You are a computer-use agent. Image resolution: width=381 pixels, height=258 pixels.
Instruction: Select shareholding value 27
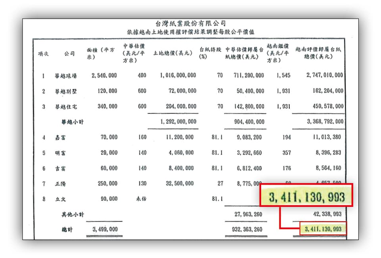pos(220,183)
